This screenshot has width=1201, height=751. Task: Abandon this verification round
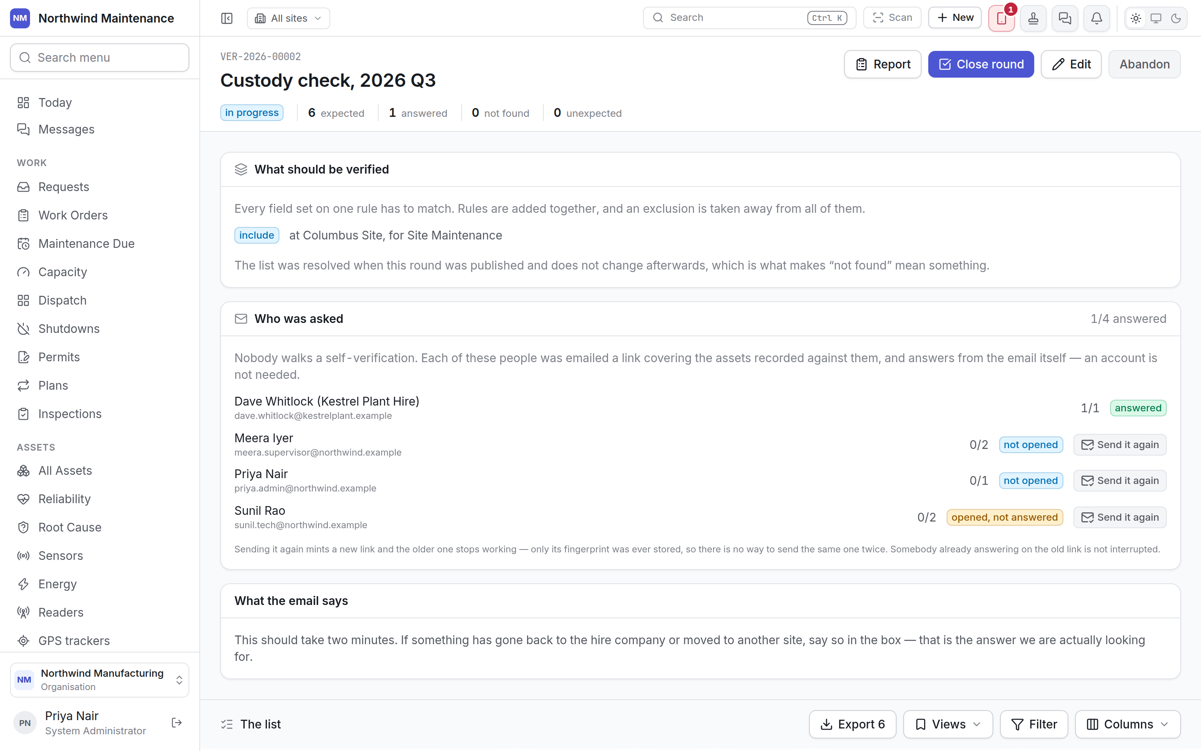pyautogui.click(x=1144, y=64)
